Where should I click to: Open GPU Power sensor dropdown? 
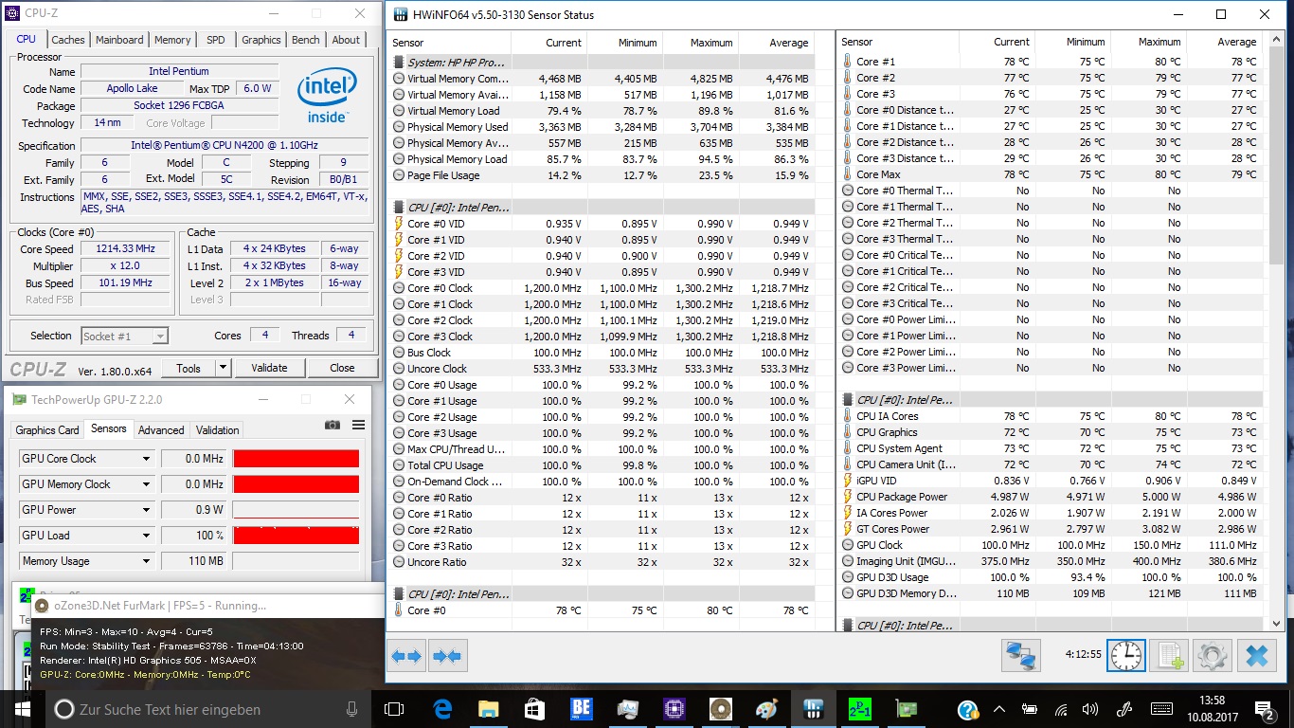click(x=146, y=510)
